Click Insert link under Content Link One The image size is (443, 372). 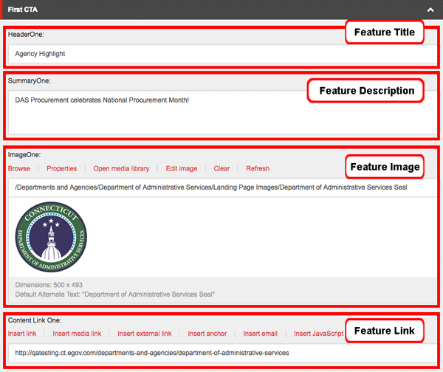coord(22,334)
